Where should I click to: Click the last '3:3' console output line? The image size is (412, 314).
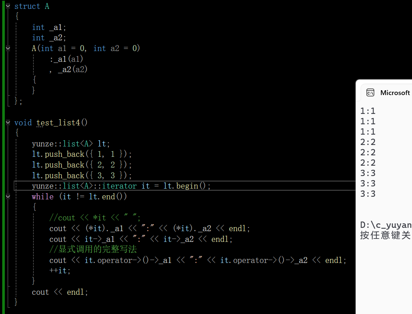point(368,194)
